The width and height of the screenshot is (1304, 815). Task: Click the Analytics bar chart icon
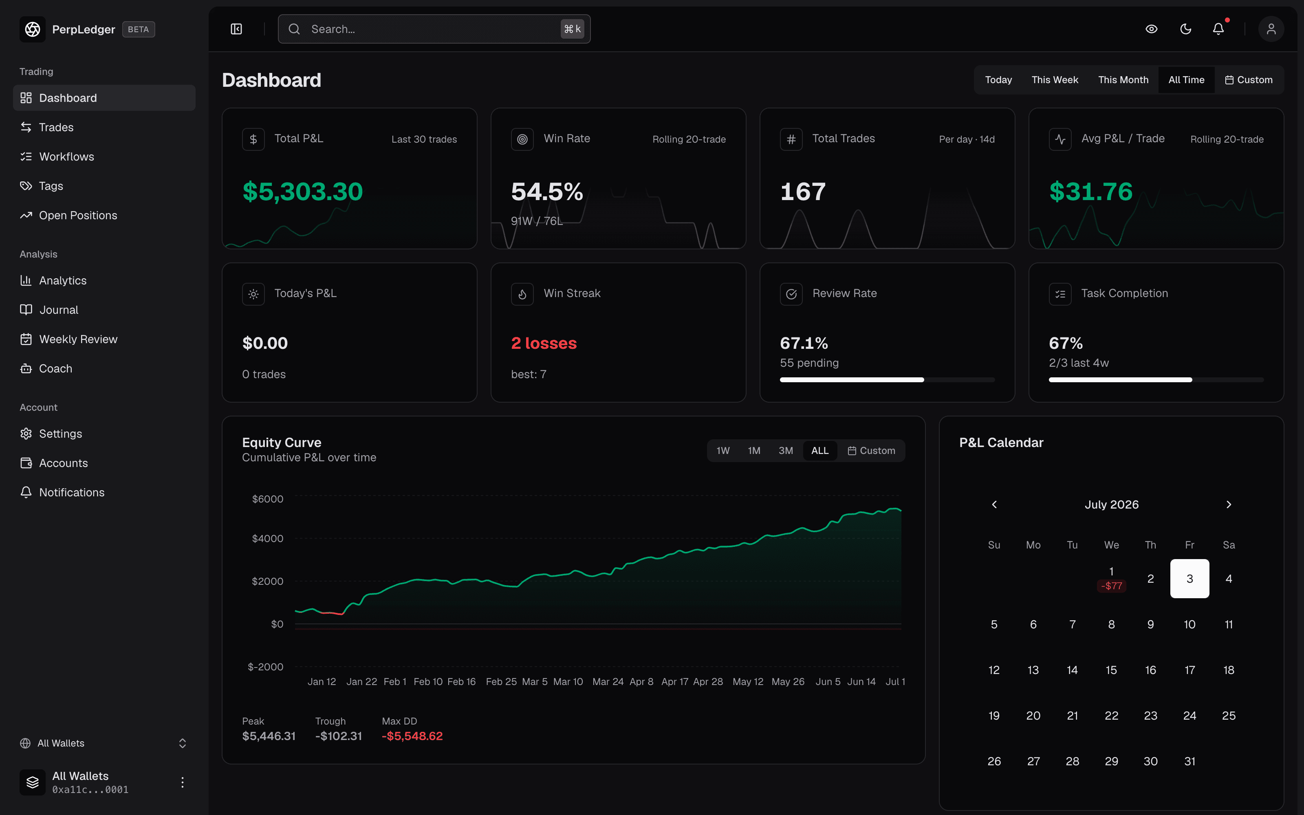pyautogui.click(x=26, y=280)
